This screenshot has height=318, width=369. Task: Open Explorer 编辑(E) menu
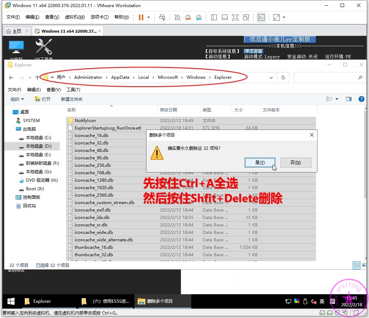pyautogui.click(x=34, y=90)
